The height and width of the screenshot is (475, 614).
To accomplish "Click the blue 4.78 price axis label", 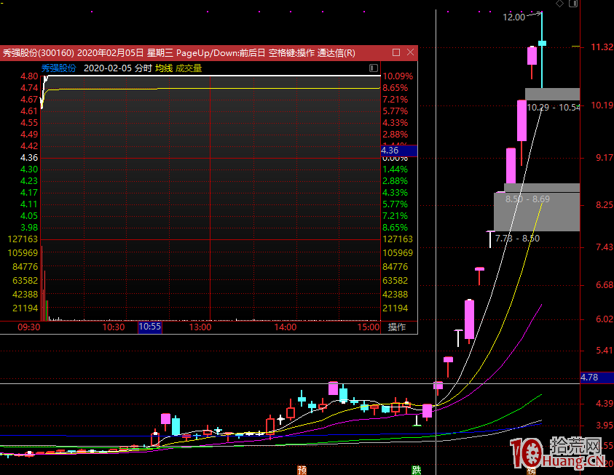I will [x=596, y=378].
